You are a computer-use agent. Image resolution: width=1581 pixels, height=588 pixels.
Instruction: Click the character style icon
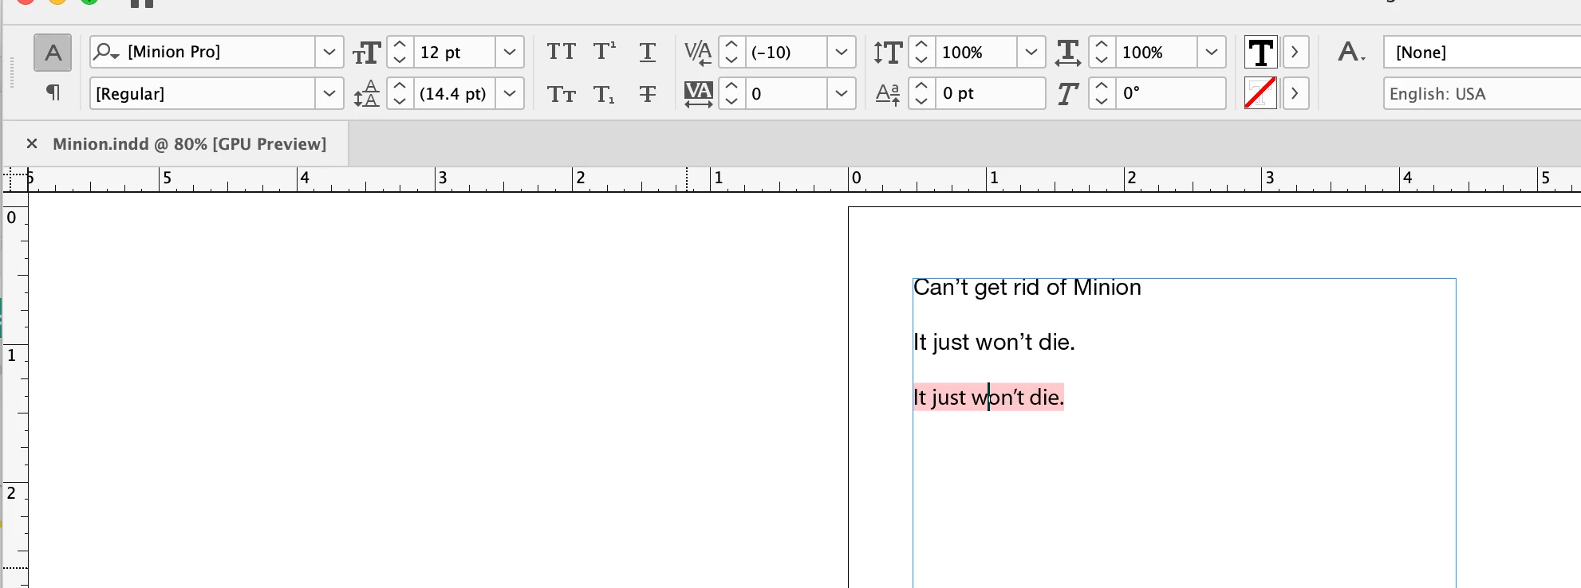point(1351,53)
